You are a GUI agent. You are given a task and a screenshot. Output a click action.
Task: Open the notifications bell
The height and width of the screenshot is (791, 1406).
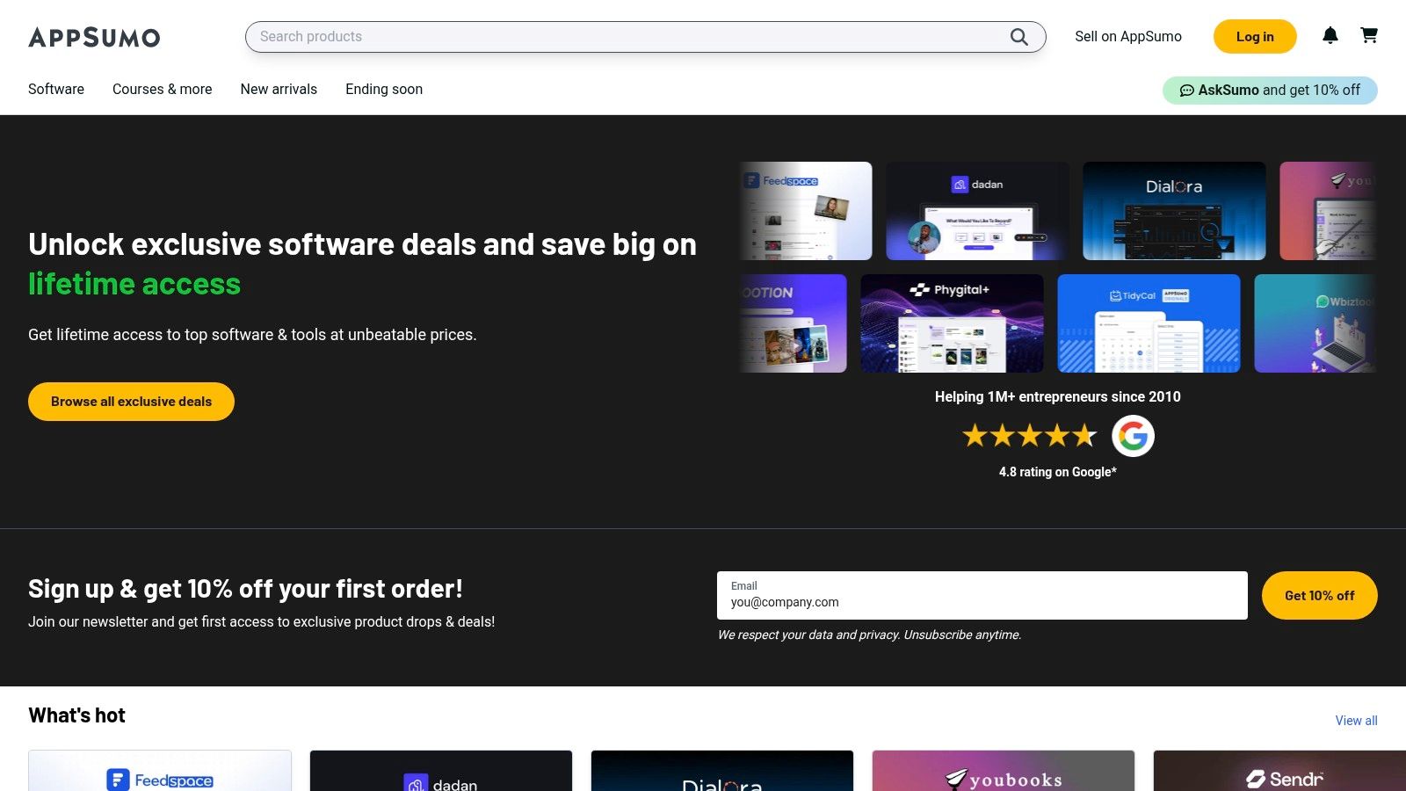[x=1330, y=35]
